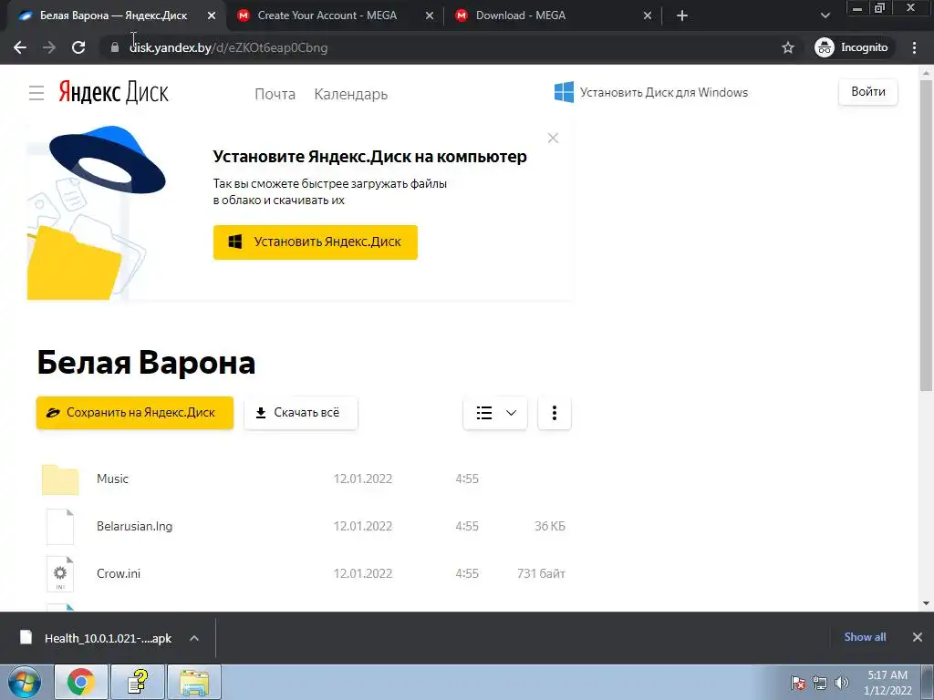This screenshot has height=700, width=934.
Task: Click the Belarusian.lng file name
Action: pyautogui.click(x=135, y=526)
